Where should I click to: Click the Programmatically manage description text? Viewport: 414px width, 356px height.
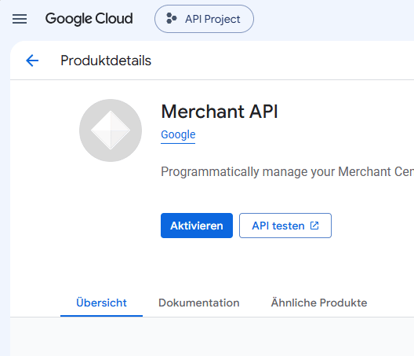287,172
